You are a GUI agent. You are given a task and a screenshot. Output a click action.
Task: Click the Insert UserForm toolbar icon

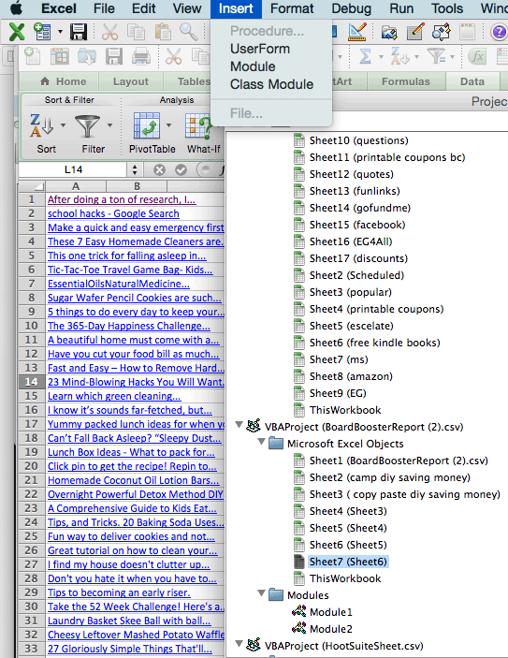tap(42, 32)
